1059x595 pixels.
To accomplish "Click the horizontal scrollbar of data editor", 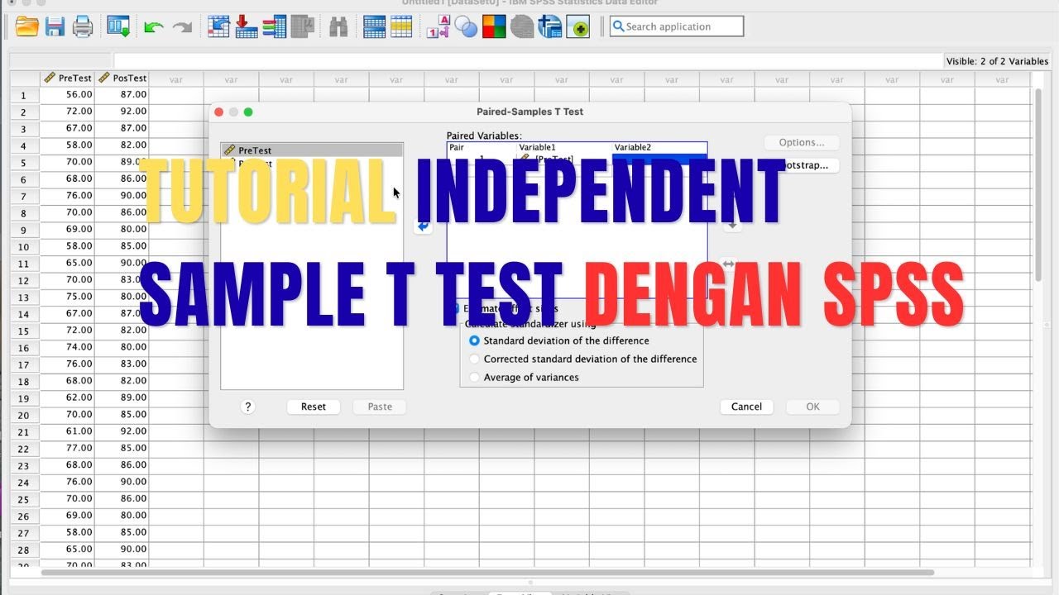I will pyautogui.click(x=487, y=572).
